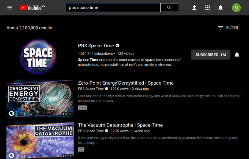The height and width of the screenshot is (159, 249).
Task: Click the SUBSCRIBED 1M button
Action: click(211, 55)
